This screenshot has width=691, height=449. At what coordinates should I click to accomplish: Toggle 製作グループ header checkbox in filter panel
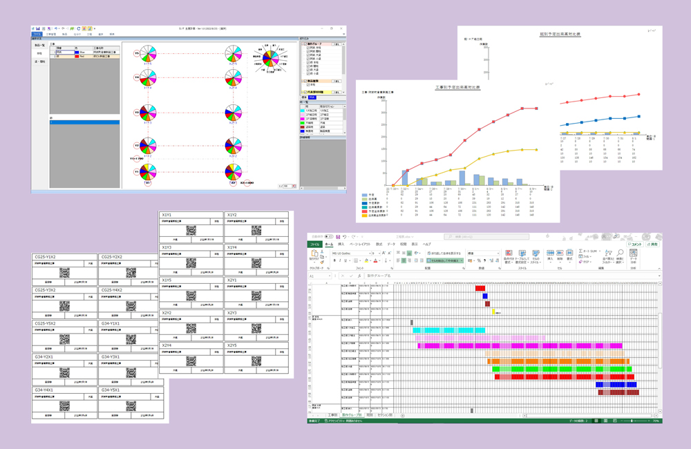pyautogui.click(x=305, y=44)
